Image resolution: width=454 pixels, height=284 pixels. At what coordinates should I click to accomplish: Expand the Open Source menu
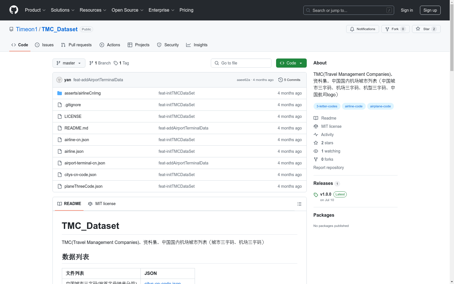pyautogui.click(x=128, y=10)
